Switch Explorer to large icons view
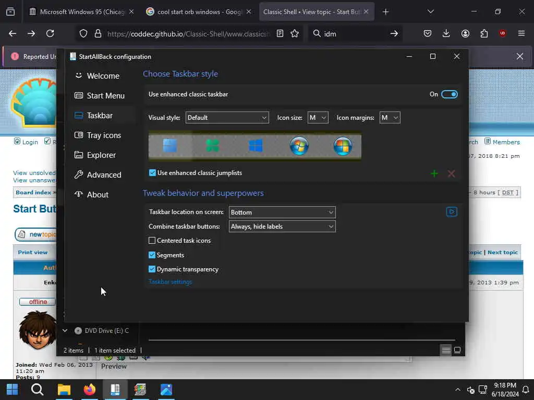Screen dimensions: 534x400 point(457,350)
